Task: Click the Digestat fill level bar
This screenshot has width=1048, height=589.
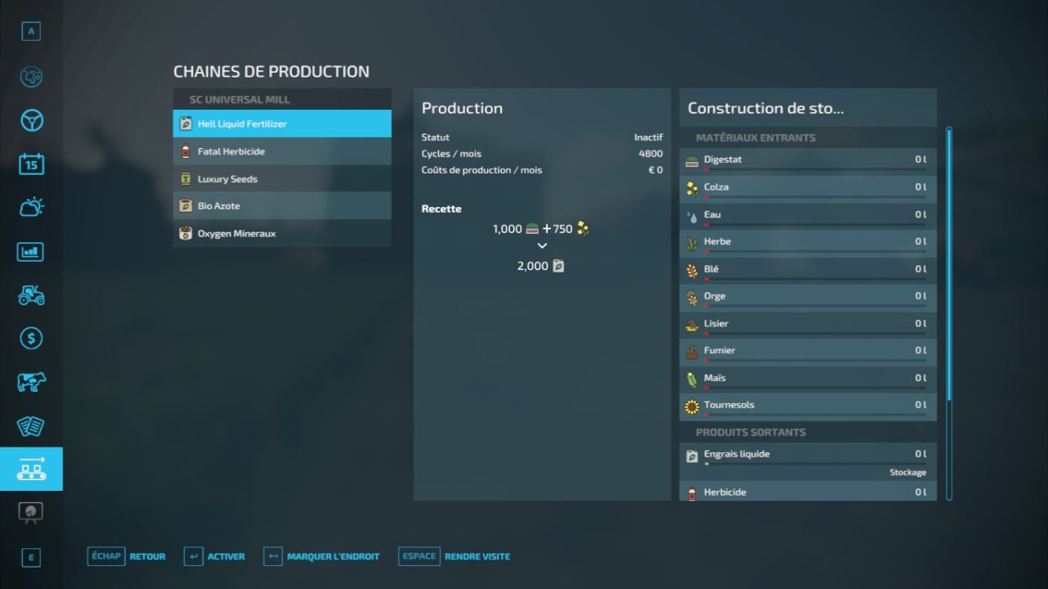Action: click(x=815, y=170)
